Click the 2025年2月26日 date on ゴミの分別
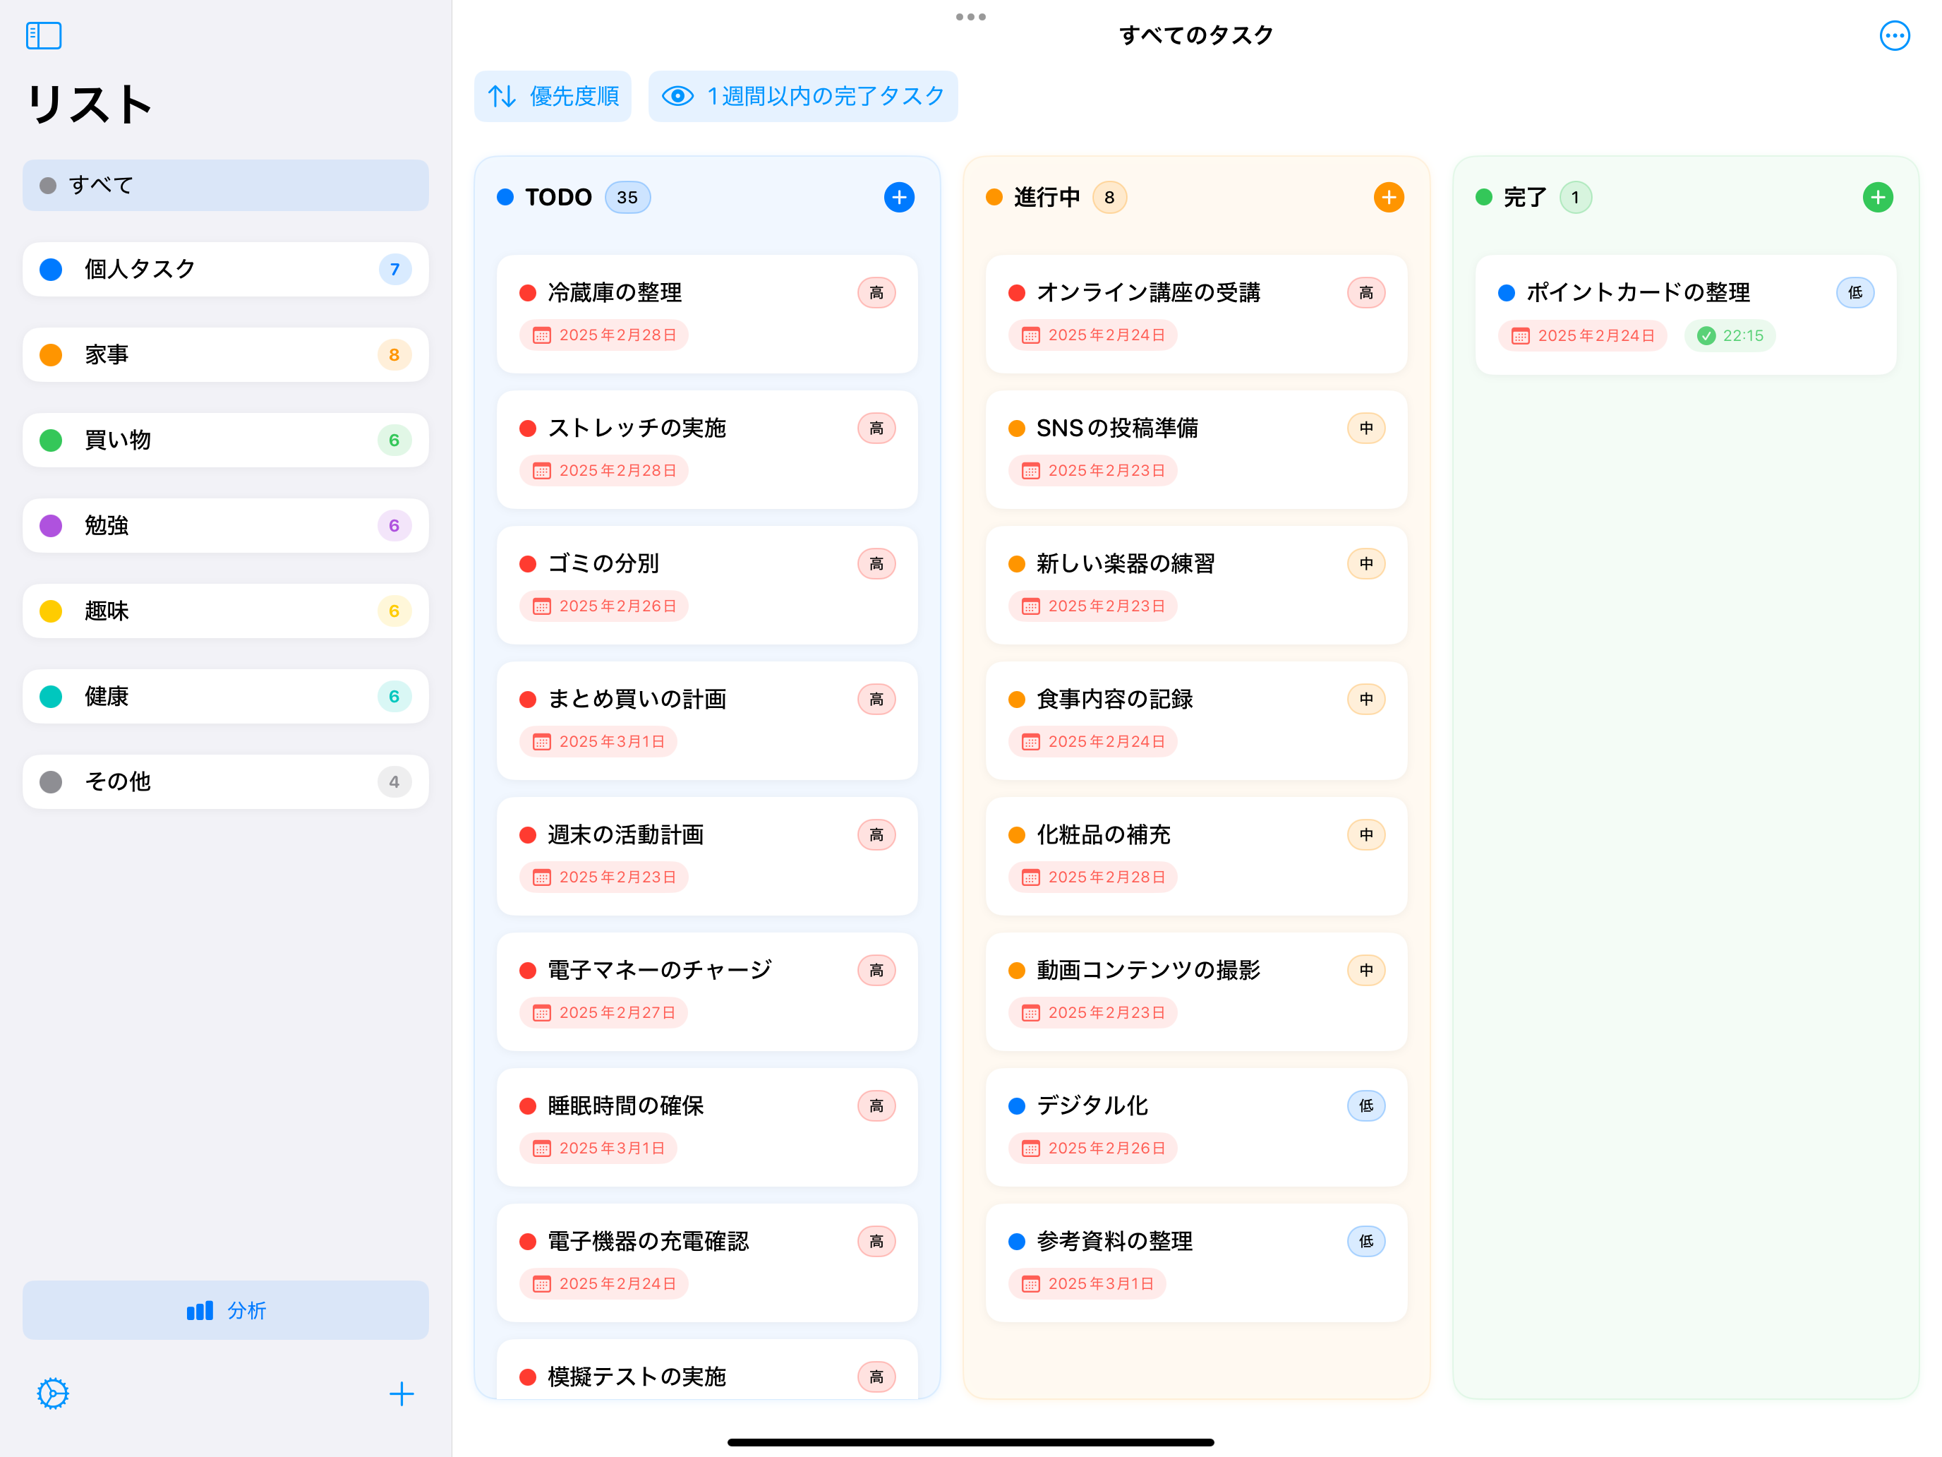The height and width of the screenshot is (1457, 1942). [604, 606]
